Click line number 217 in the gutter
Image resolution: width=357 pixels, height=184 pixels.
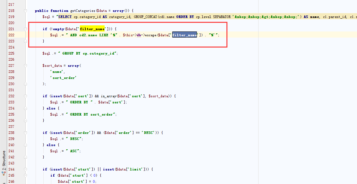pos(11,4)
